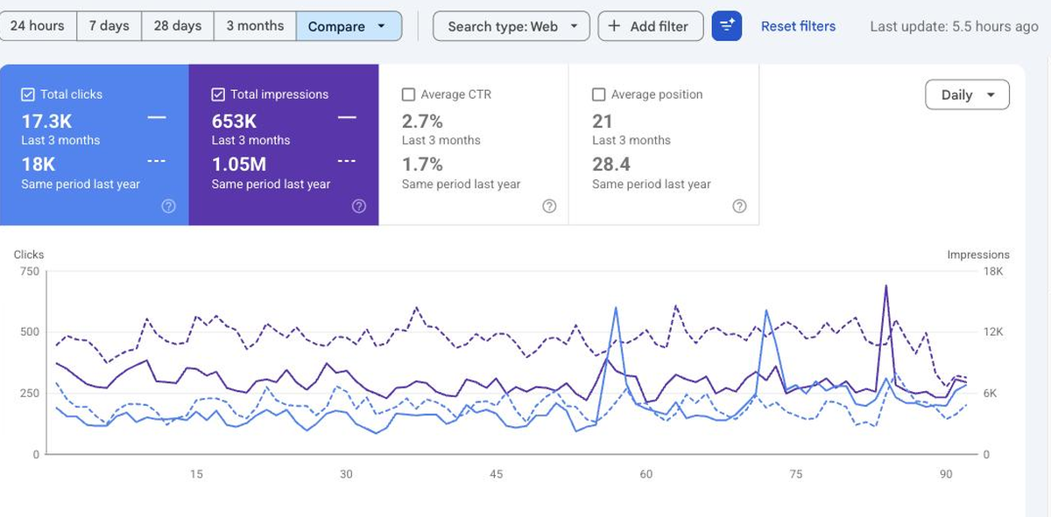This screenshot has width=1051, height=517.
Task: Uncheck the Total impressions checkbox
Action: click(218, 94)
